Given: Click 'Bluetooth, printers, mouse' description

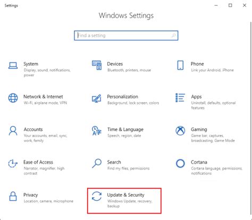Looking at the screenshot, I should [129, 70].
